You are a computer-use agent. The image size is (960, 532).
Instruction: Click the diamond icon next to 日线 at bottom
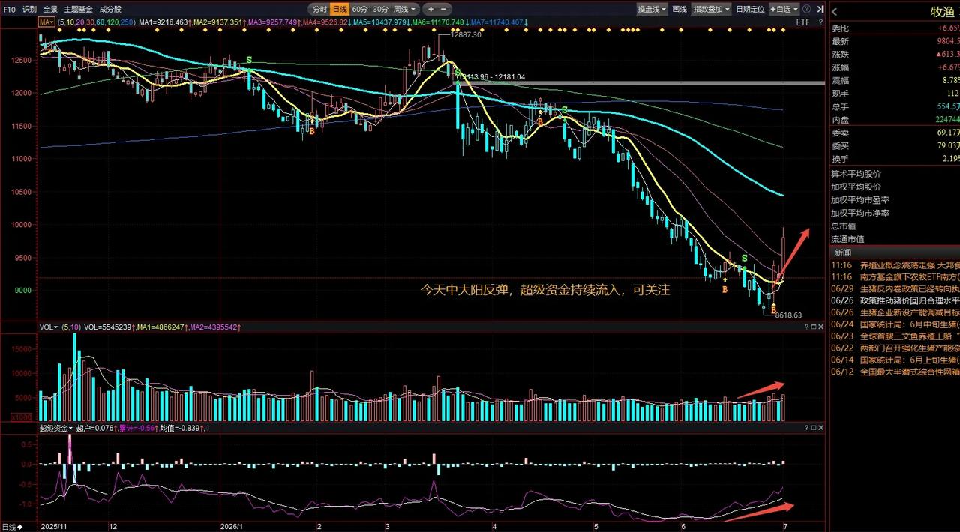coord(19,527)
